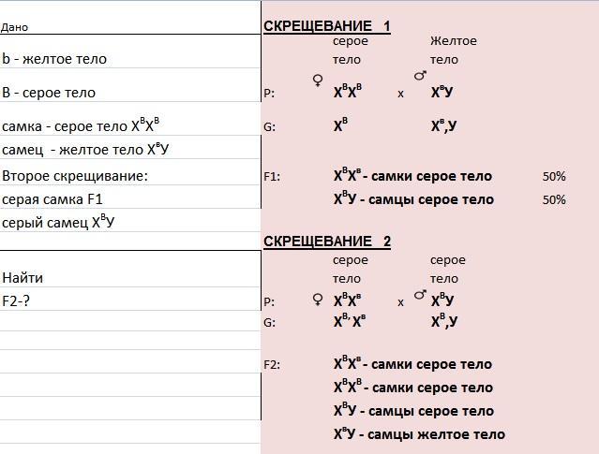
Task: Click the "Найти" cell
Action: click(22, 278)
